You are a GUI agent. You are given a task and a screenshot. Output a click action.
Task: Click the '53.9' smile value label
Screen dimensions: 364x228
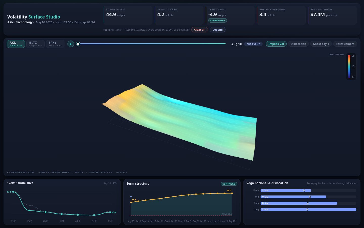[x=9, y=192]
